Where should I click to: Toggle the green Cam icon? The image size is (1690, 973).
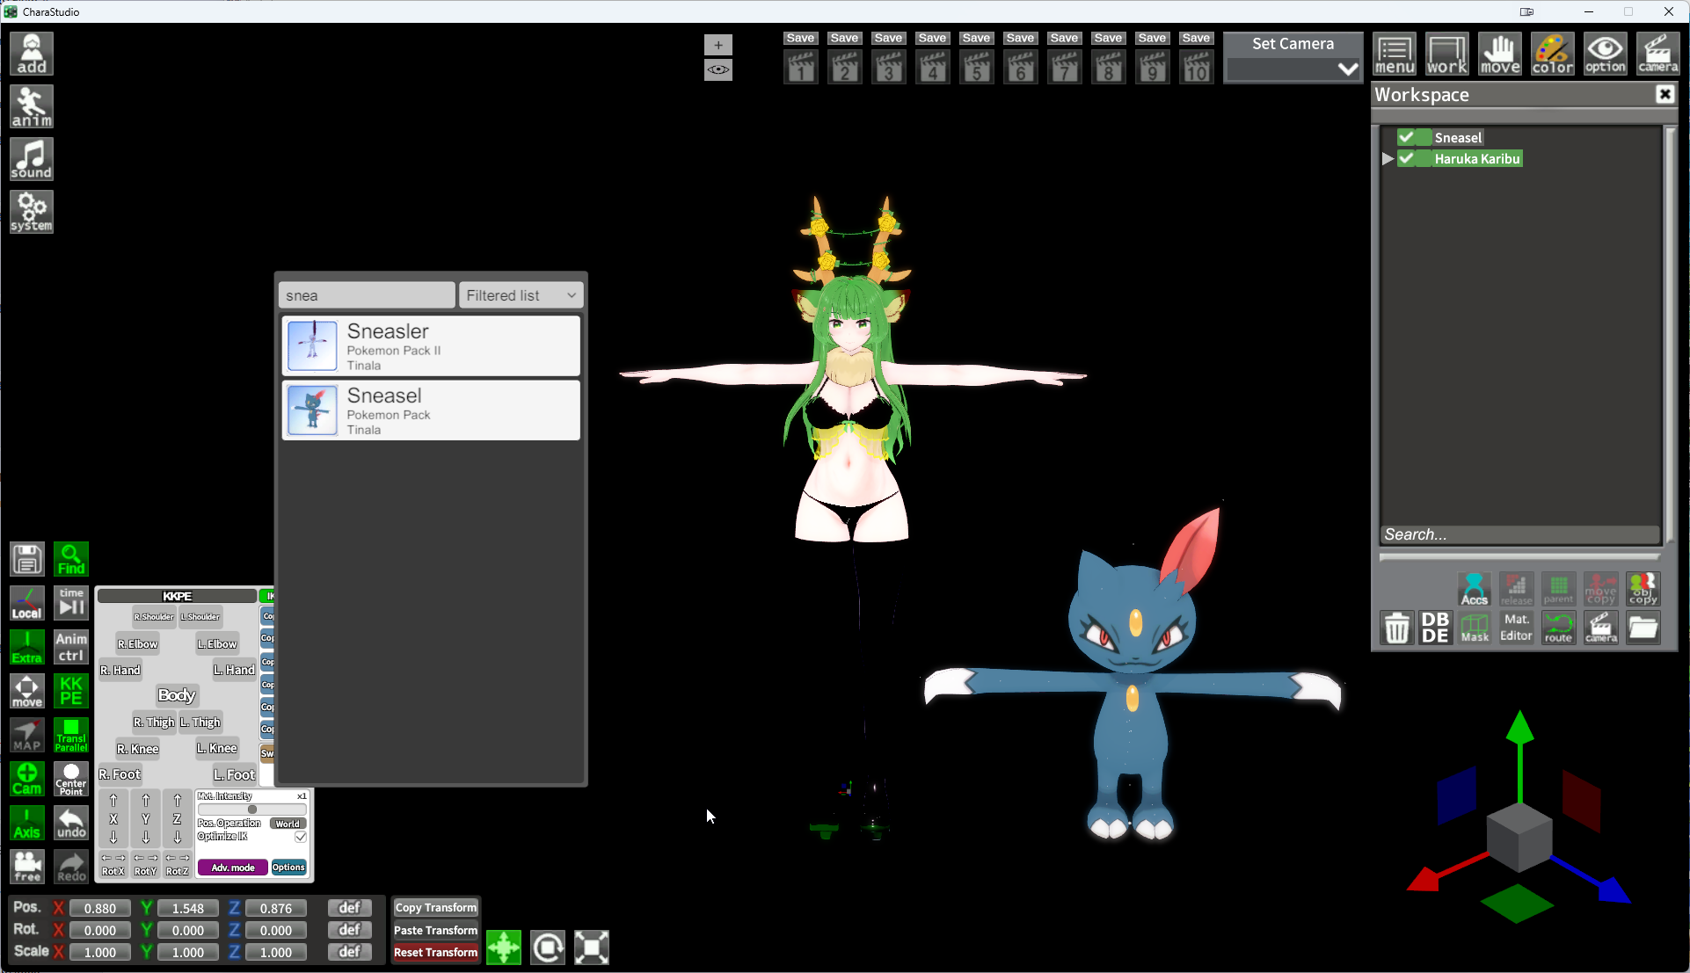27,779
